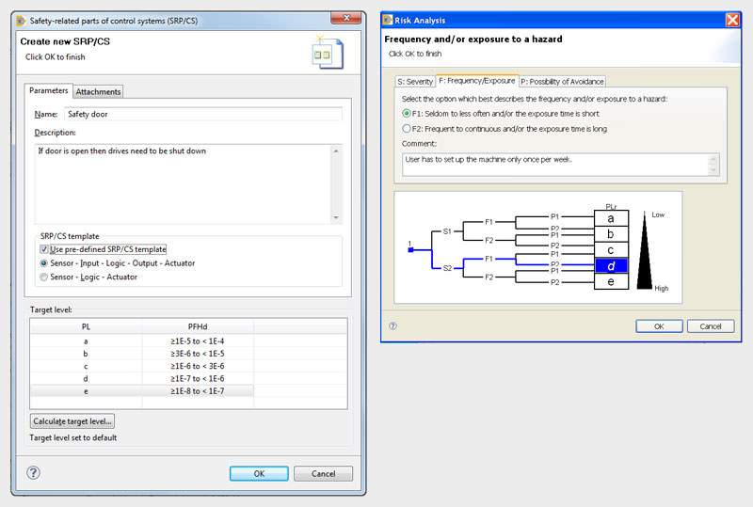Click PFHd value ≥1E-7 to < 1E-6
The width and height of the screenshot is (753, 507).
point(198,378)
